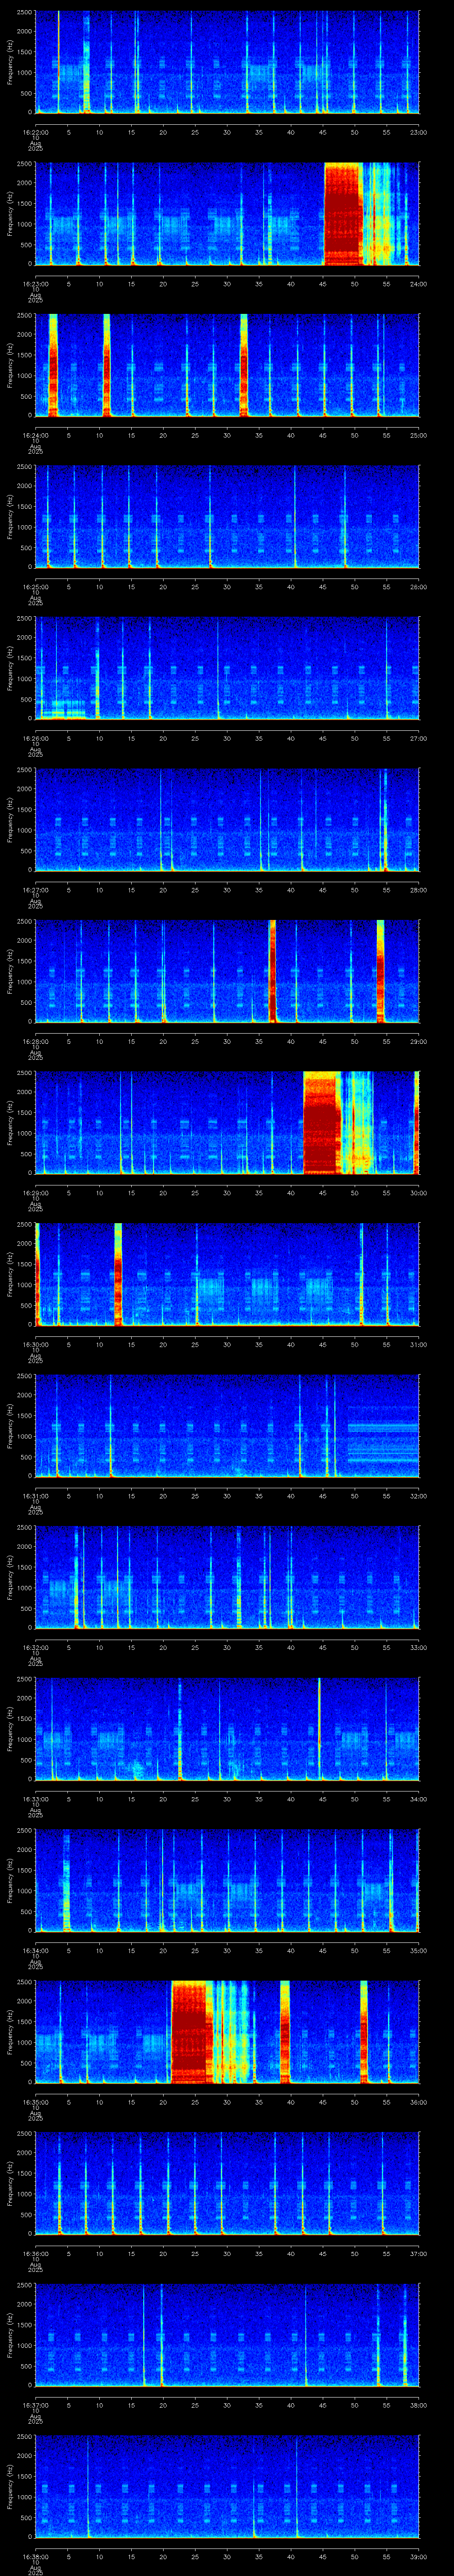Click the low-frequency patch starting the 16:26:00 spectrogram
Image resolution: width=454 pixels, height=2576 pixels.
pos(63,710)
